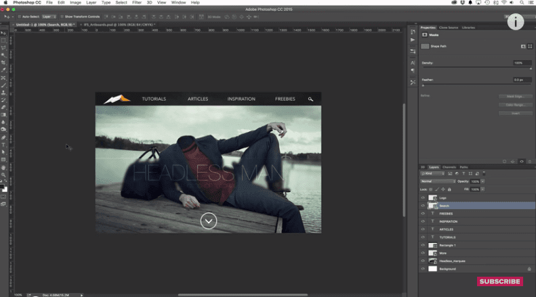The image size is (536, 297).
Task: Click the Feather value field
Action: click(x=522, y=80)
